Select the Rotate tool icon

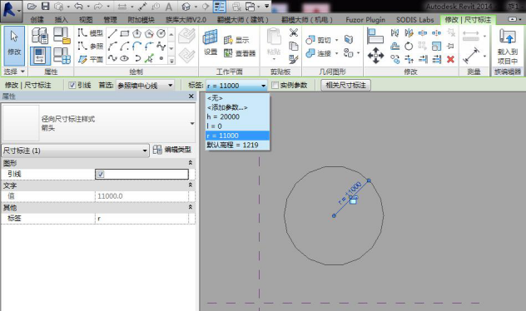click(x=409, y=46)
